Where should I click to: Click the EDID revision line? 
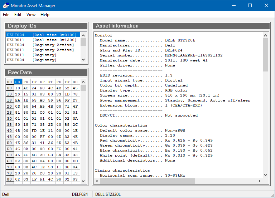pyautogui.click(x=136, y=75)
